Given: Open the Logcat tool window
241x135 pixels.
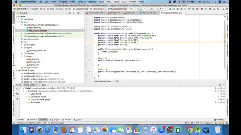Looking at the screenshot, I should 55,120.
